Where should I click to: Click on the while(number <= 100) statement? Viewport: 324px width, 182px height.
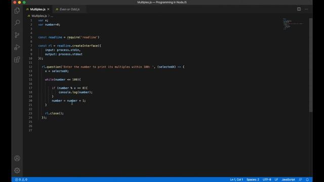point(63,79)
